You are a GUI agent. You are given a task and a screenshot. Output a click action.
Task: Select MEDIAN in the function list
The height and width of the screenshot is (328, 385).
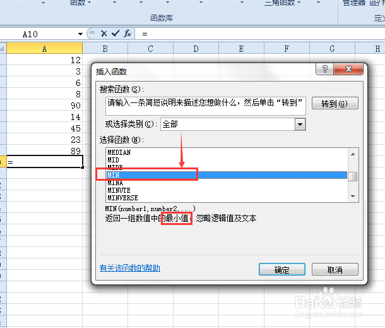(x=227, y=152)
